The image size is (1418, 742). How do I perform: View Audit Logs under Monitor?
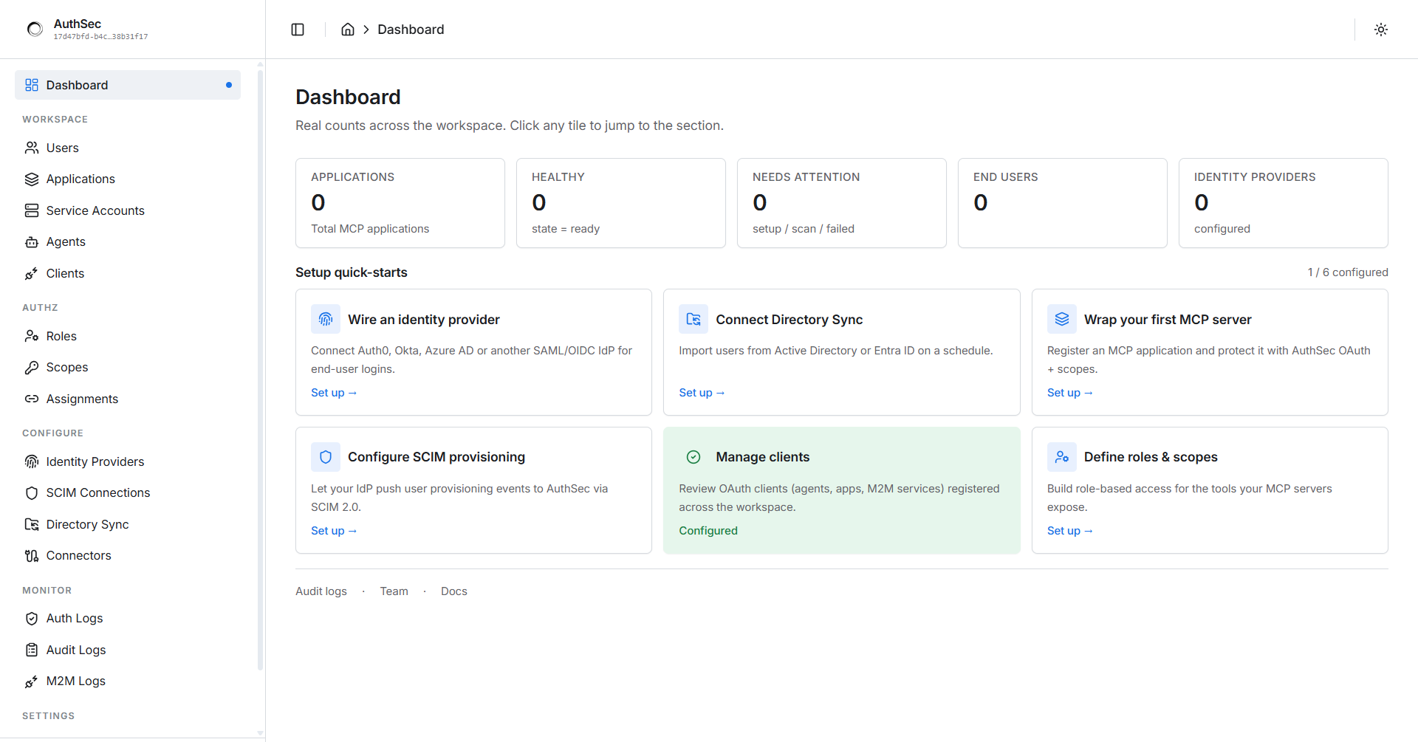coord(128,650)
